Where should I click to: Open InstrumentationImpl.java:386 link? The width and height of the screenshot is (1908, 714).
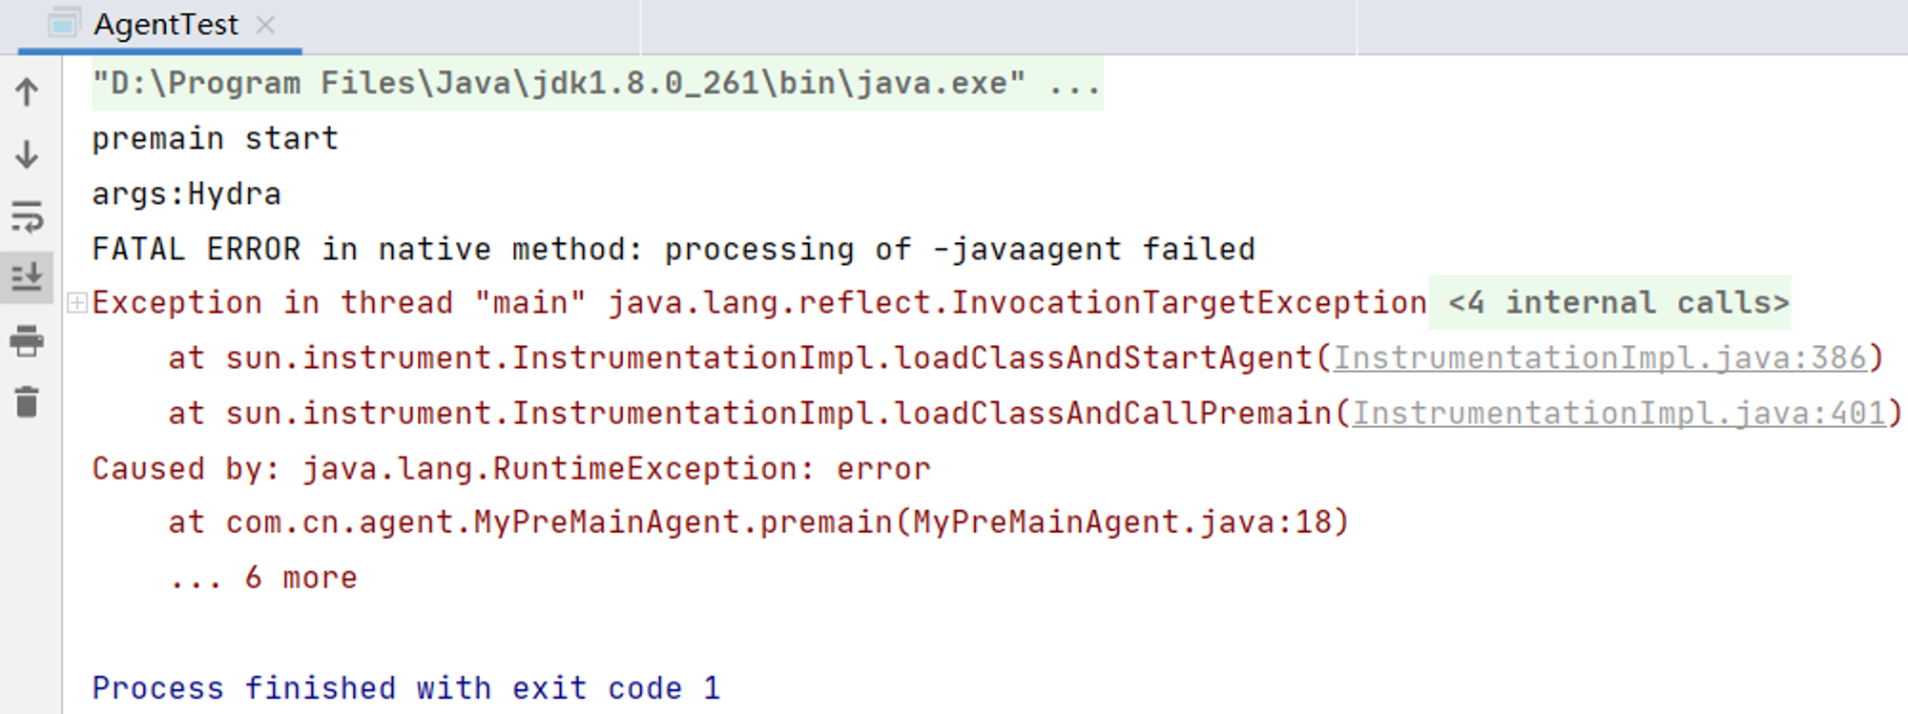click(1599, 358)
